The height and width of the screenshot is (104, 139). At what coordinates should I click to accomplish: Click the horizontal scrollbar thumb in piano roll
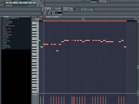[83, 19]
